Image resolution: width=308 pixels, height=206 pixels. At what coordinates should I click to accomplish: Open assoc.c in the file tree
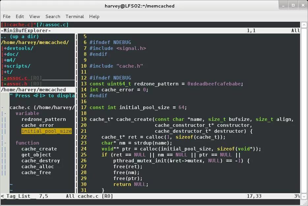click(17, 78)
